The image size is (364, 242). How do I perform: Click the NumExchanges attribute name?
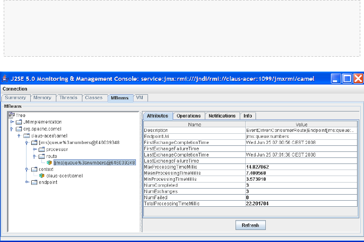[x=161, y=191]
